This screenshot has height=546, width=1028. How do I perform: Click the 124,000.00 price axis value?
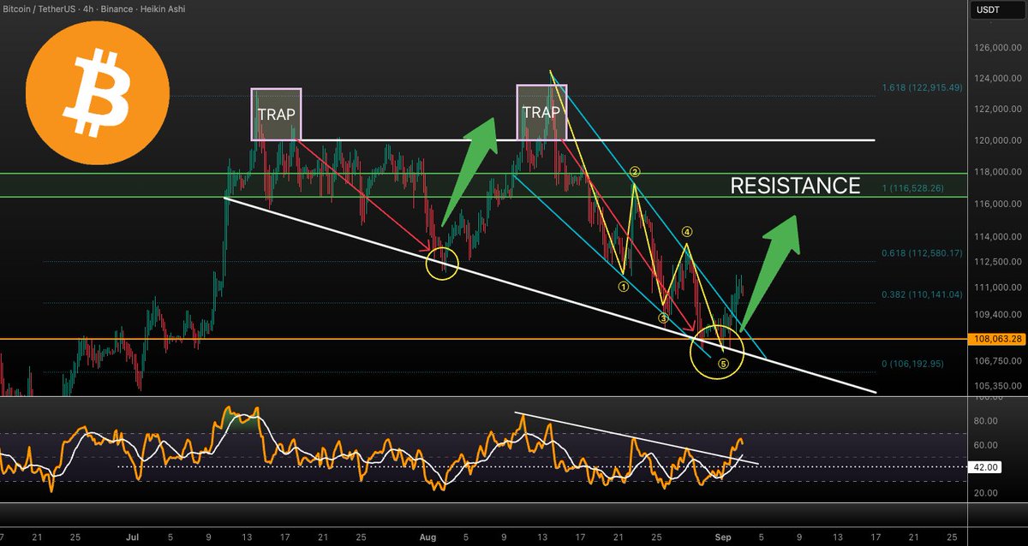[999, 79]
